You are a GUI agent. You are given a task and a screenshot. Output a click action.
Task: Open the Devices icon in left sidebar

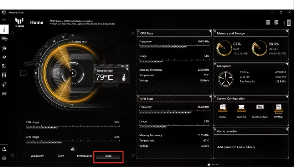pos(4,39)
